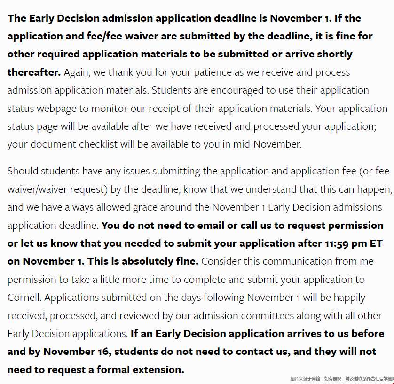Click the bold text "11:59 pm ET"
The image size is (394, 384).
351,243
